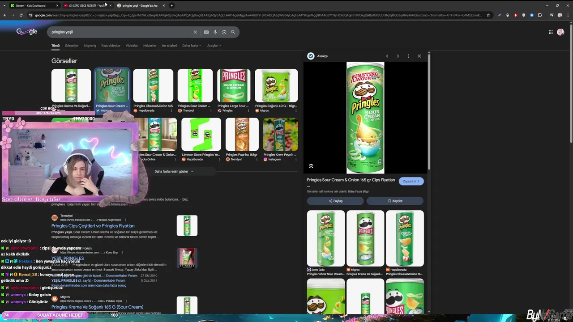Expand the Araçlar dropdown
The image size is (573, 322).
(214, 46)
